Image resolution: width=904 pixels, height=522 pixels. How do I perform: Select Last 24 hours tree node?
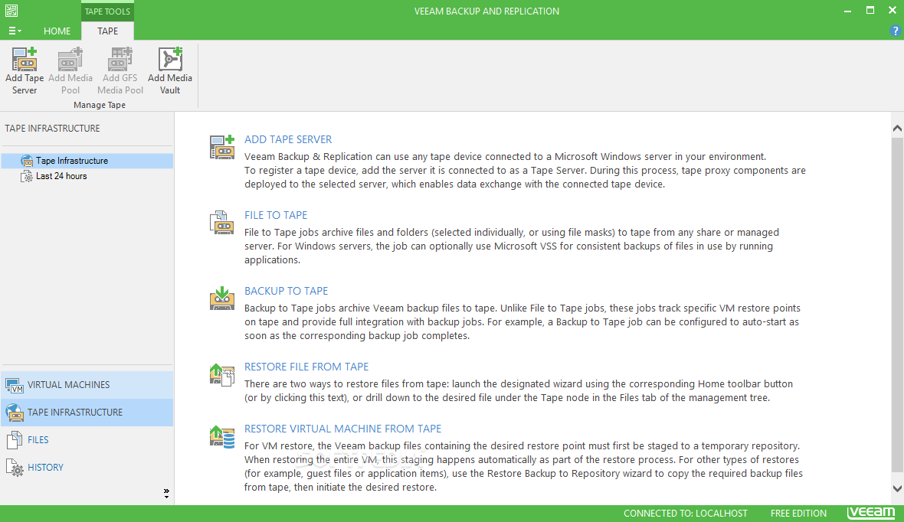coord(61,176)
